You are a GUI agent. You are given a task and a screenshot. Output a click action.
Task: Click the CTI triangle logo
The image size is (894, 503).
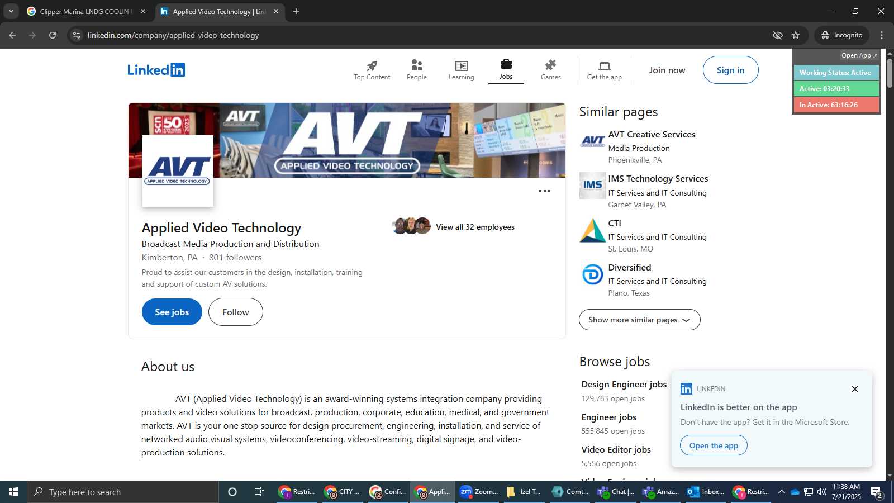click(x=593, y=230)
